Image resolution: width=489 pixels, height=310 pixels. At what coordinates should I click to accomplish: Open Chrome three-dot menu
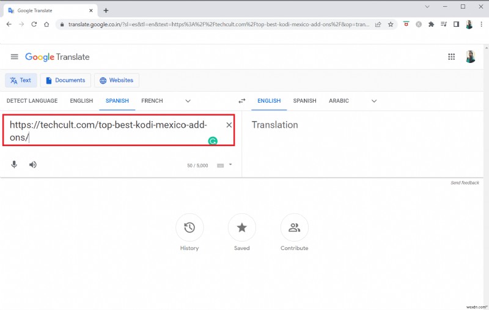tap(481, 24)
